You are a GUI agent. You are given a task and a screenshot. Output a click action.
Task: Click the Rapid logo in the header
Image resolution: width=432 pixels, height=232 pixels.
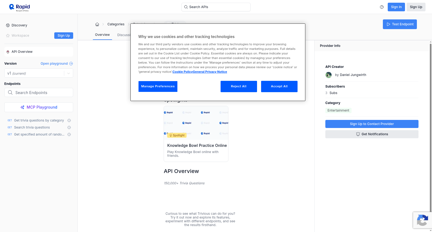(19, 7)
